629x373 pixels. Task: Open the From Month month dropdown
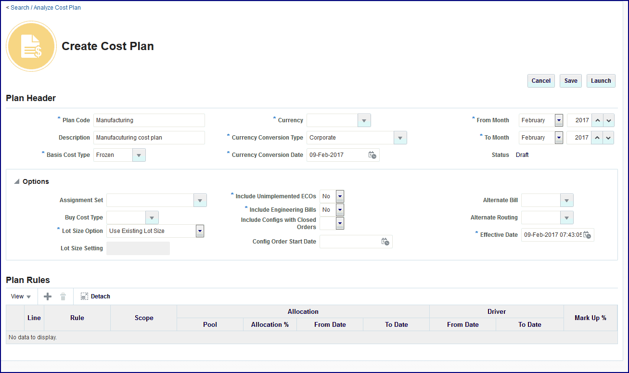pyautogui.click(x=559, y=120)
